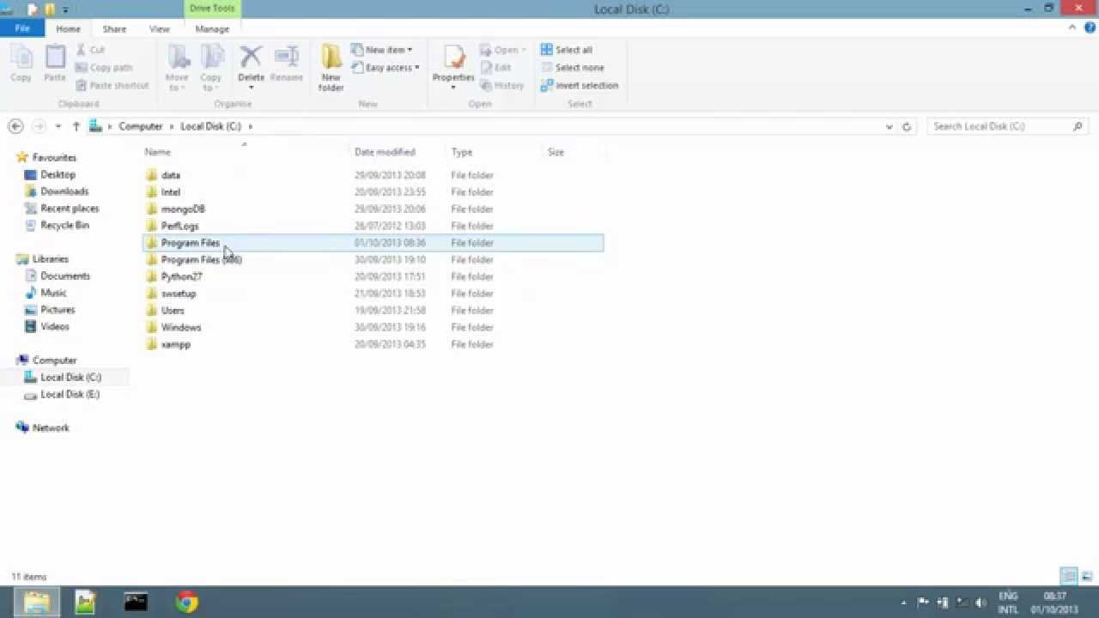Go back with the Back arrow

pyautogui.click(x=15, y=126)
